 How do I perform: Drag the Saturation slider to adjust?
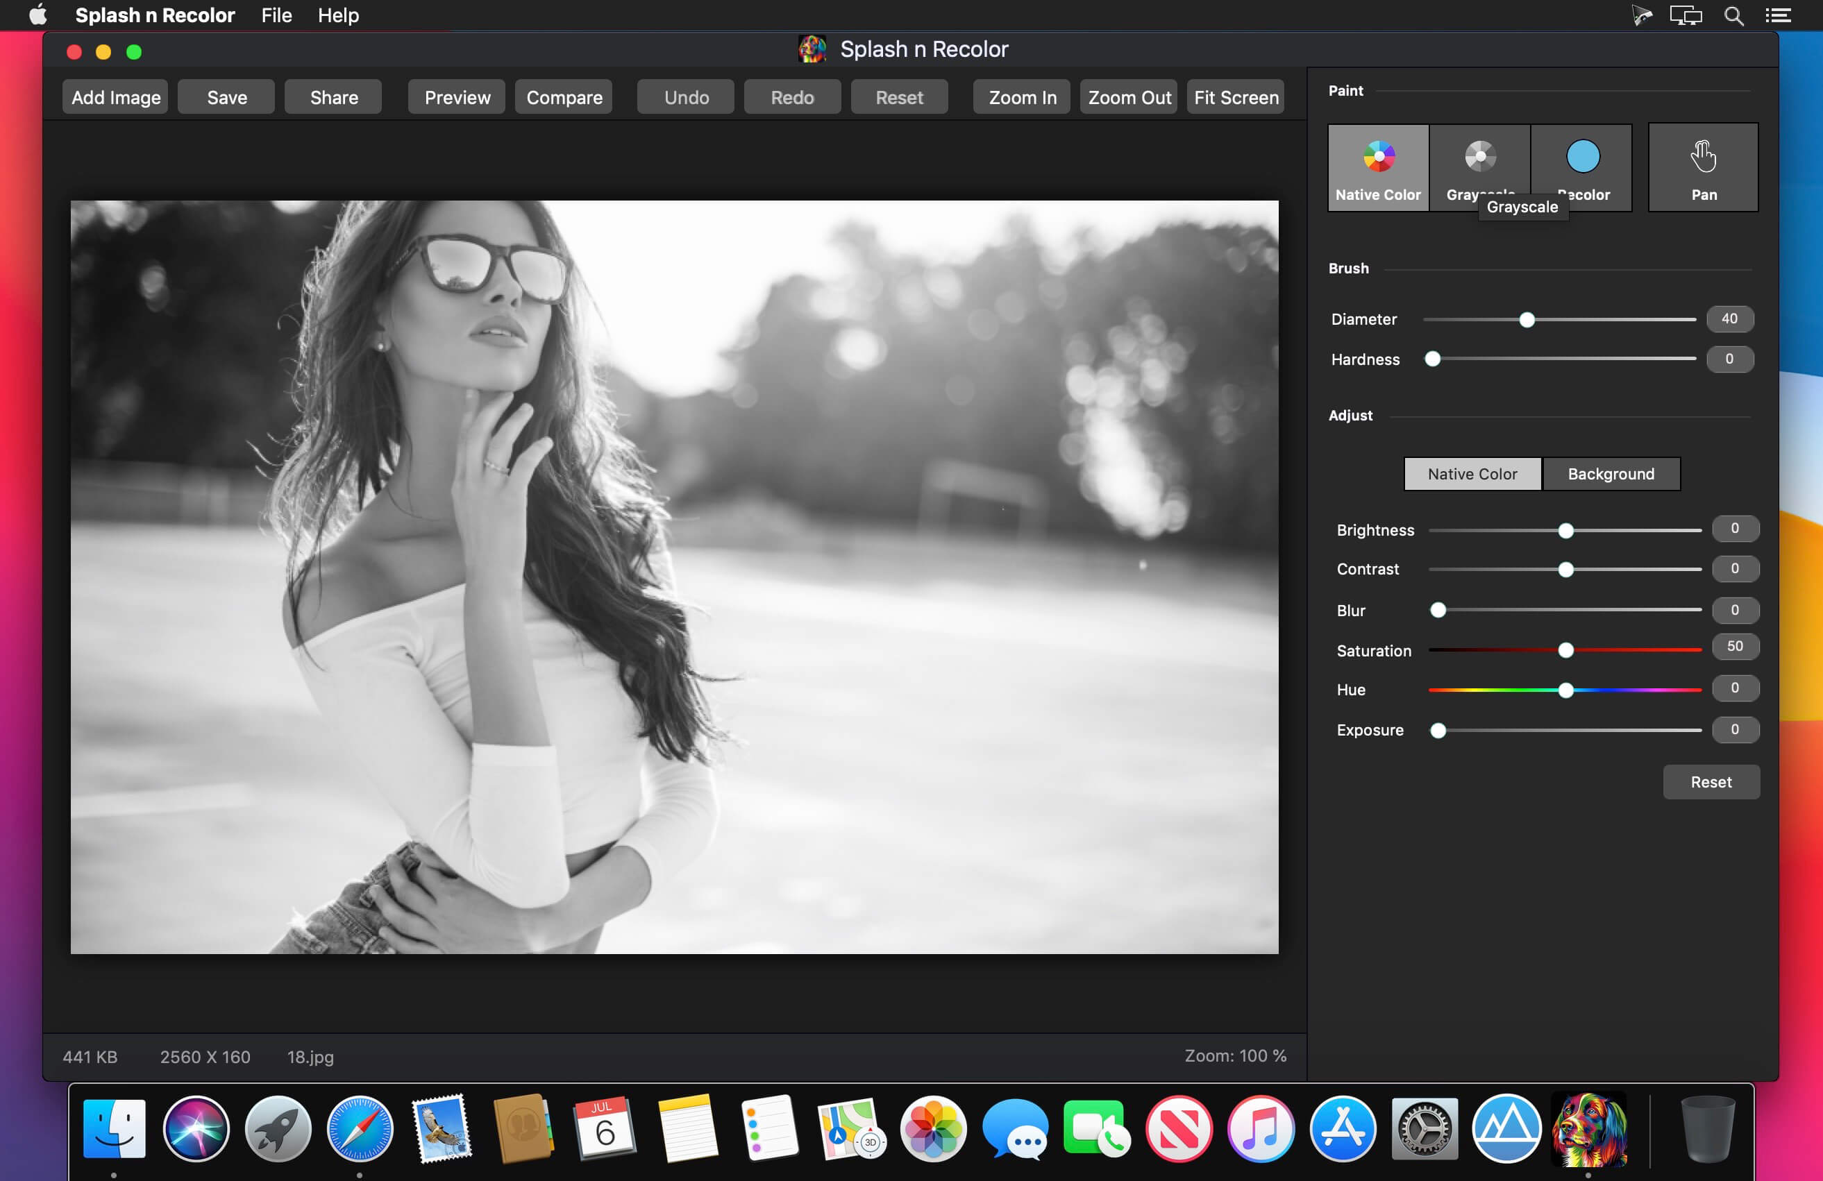(x=1567, y=649)
